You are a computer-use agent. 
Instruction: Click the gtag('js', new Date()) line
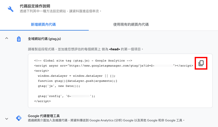(59, 86)
